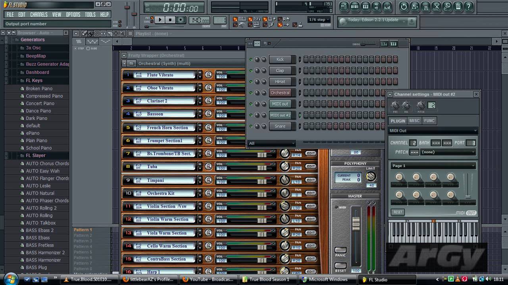Select the STEP radio option
508x285 pixels.
click(75, 48)
